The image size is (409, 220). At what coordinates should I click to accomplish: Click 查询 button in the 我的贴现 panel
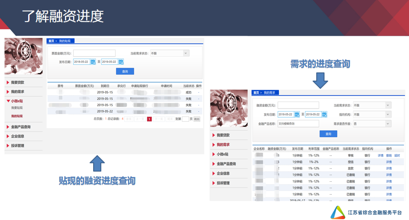tap(125, 71)
